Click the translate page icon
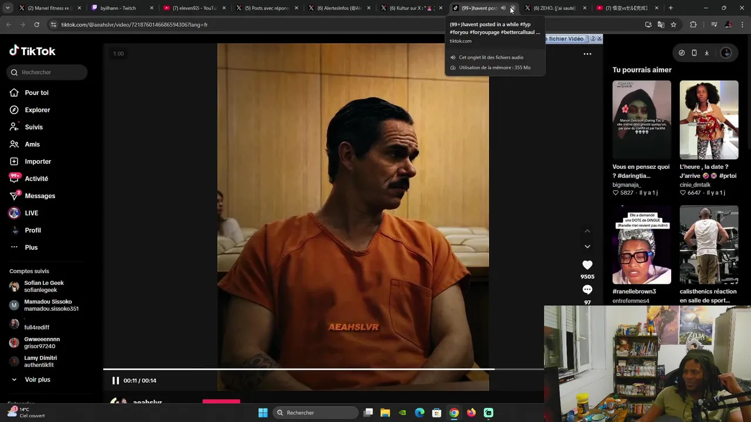Image resolution: width=751 pixels, height=422 pixels. pyautogui.click(x=661, y=25)
